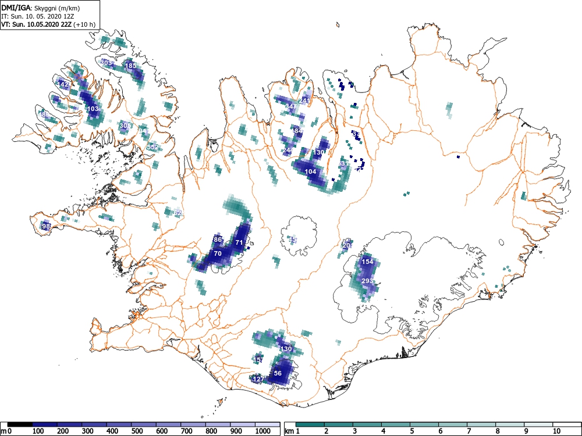Click the map value 552
Screen dimensions: 582x436
click(152, 147)
